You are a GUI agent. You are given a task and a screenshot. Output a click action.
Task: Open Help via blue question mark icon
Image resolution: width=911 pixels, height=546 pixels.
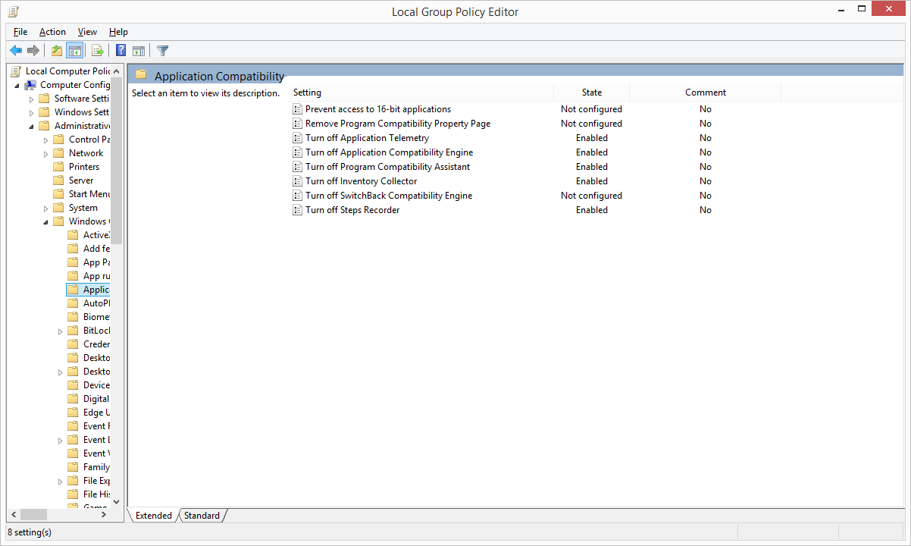[121, 51]
